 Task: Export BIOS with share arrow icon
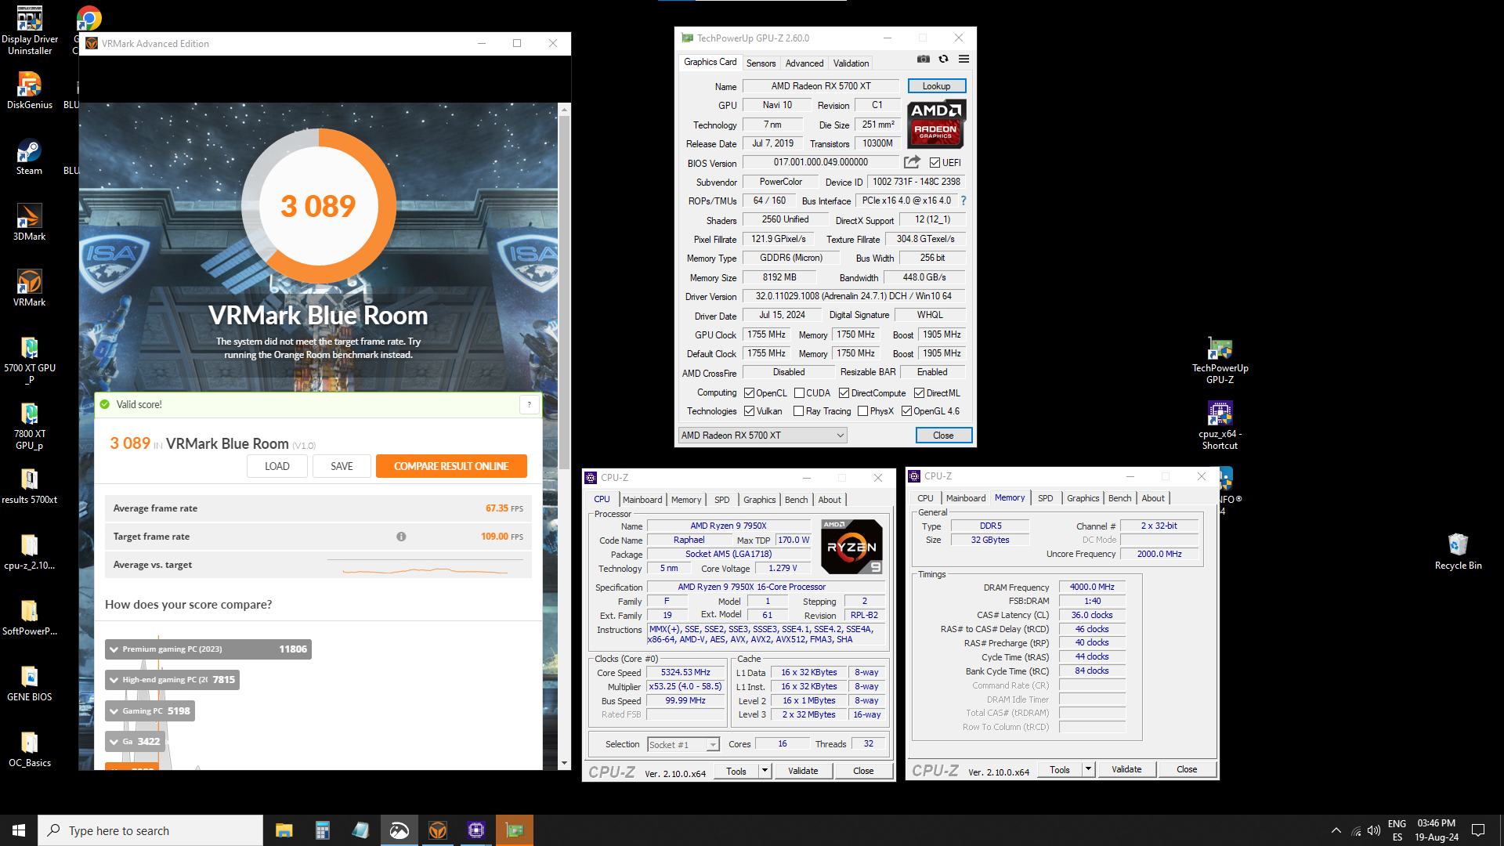click(912, 162)
